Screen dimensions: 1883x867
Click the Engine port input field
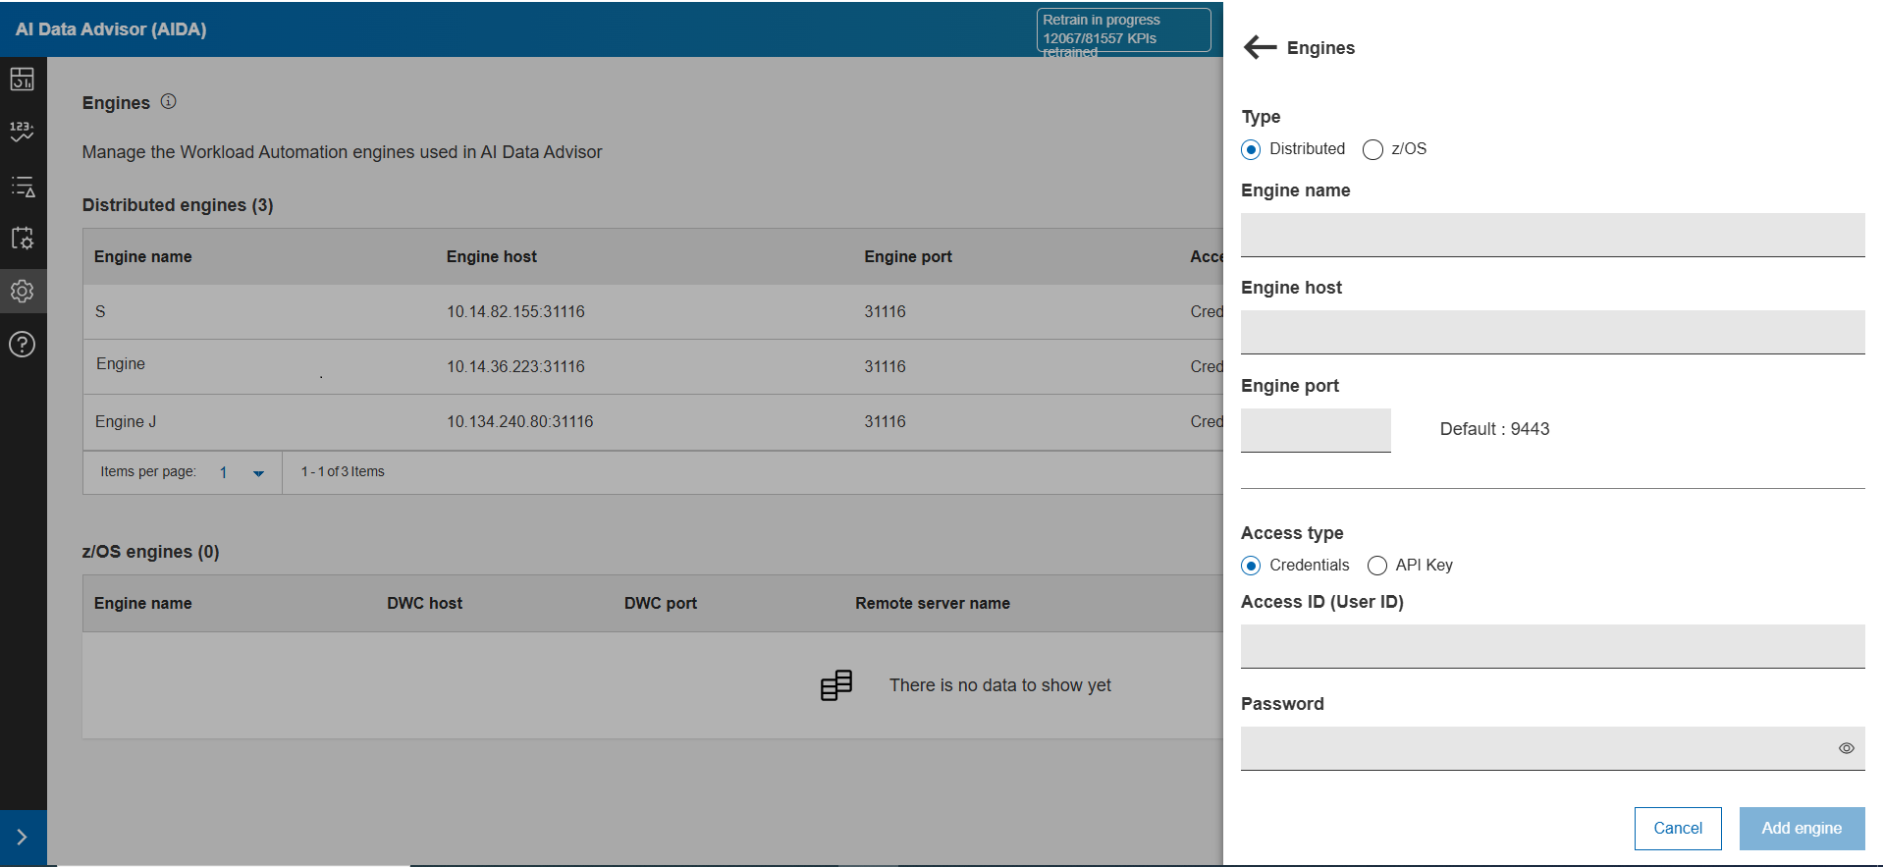[1315, 430]
